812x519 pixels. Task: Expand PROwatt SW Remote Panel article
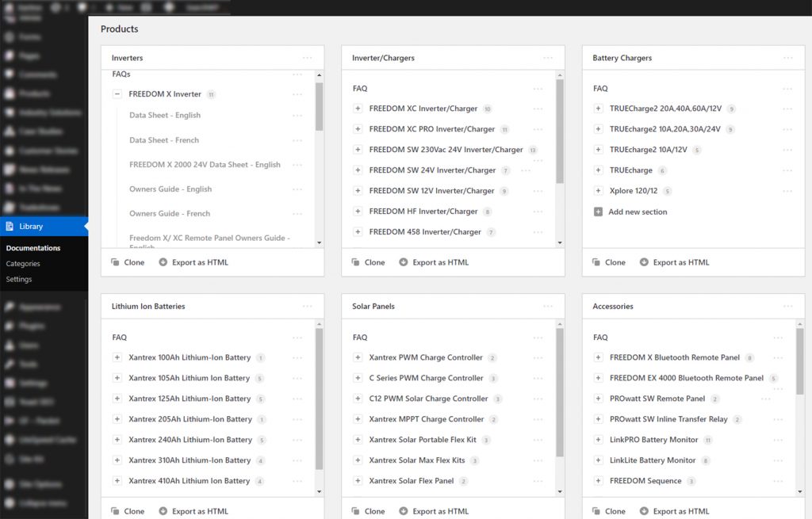[598, 399]
